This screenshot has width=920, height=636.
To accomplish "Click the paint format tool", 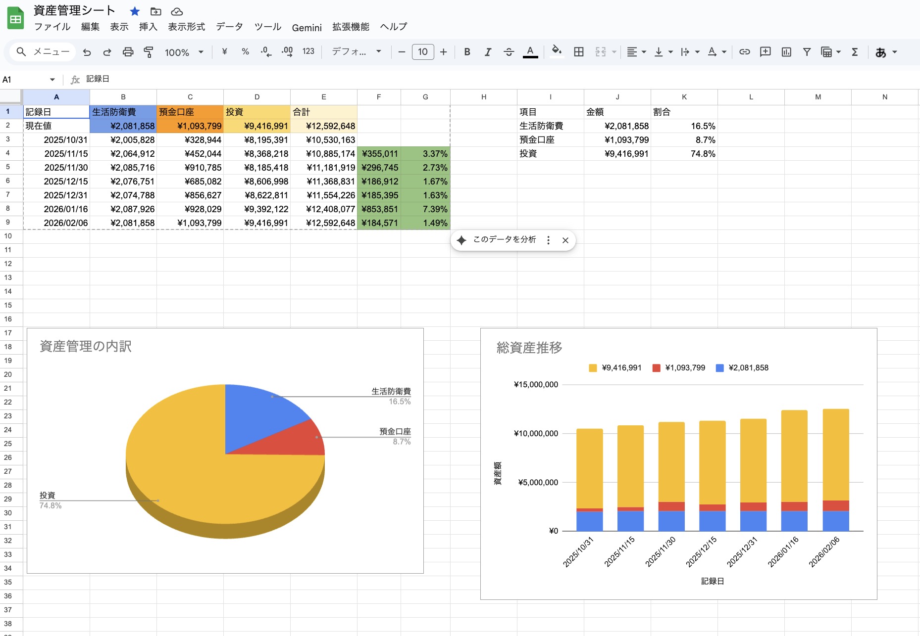I will (x=148, y=51).
